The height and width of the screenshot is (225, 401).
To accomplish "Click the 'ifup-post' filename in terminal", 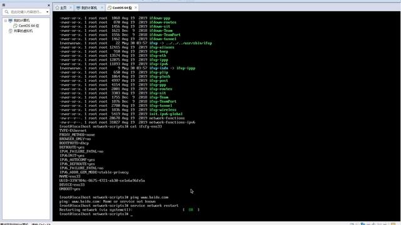I will (159, 81).
